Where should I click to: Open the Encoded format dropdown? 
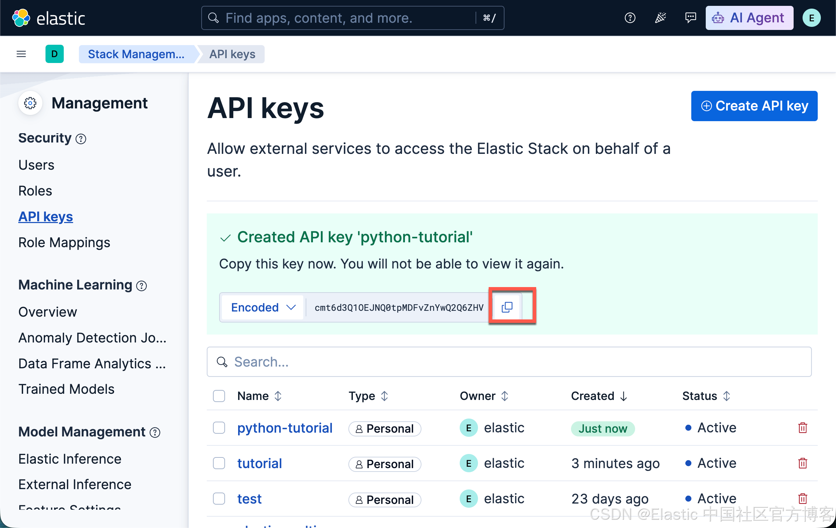pyautogui.click(x=263, y=307)
